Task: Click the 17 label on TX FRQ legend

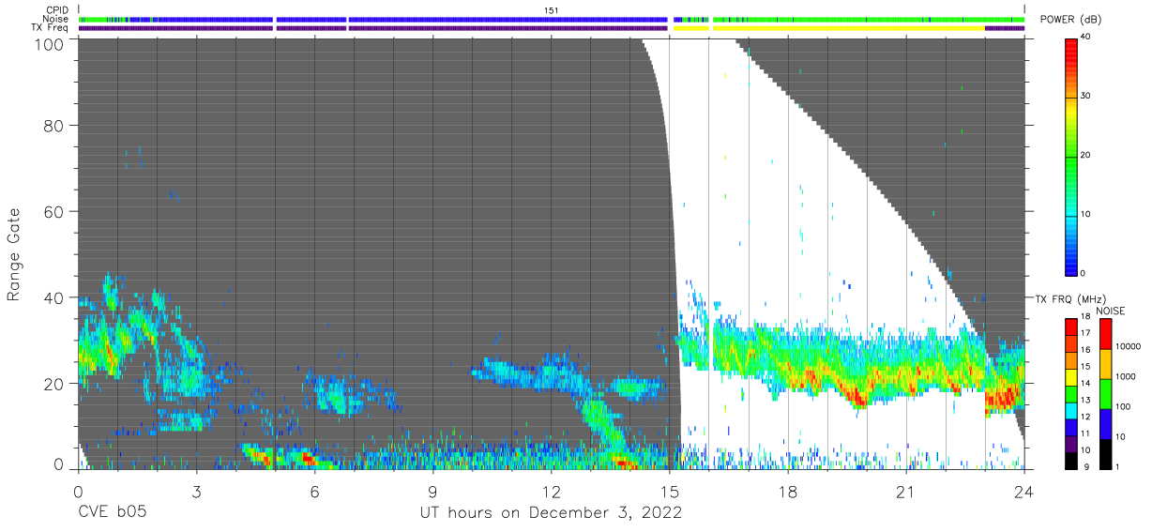Action: [x=1085, y=333]
